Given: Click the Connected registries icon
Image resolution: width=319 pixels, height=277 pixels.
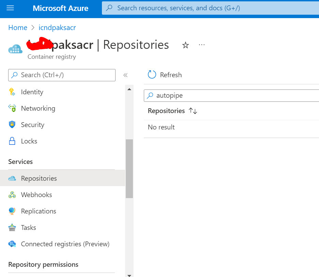Looking at the screenshot, I should coord(12,244).
